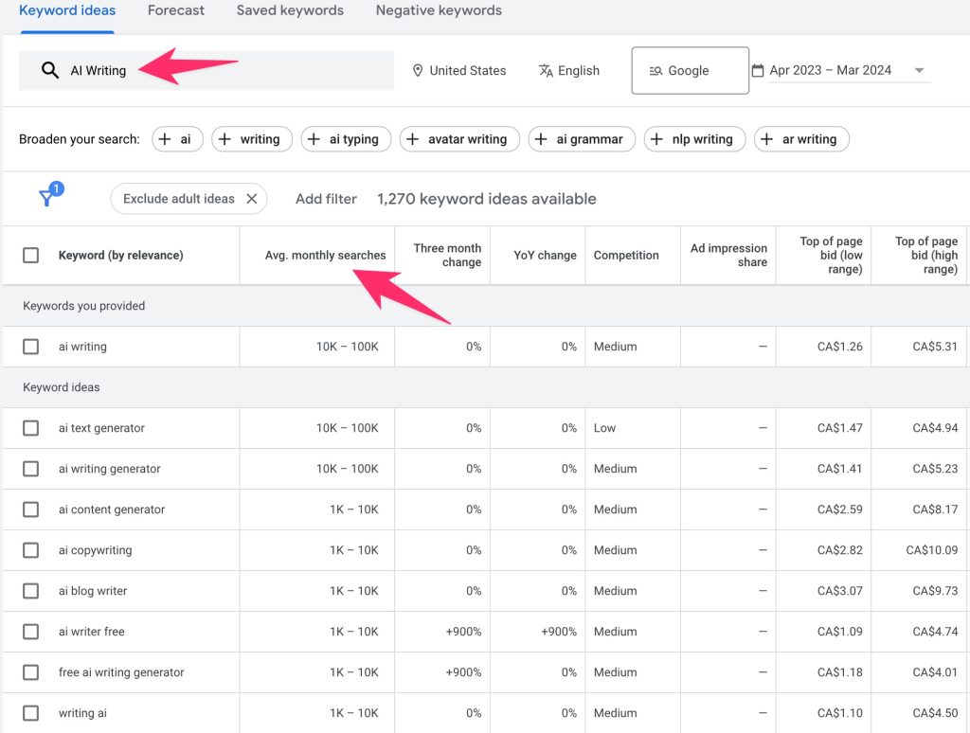Image resolution: width=970 pixels, height=733 pixels.
Task: Select all keywords via header checkbox
Action: [x=31, y=255]
